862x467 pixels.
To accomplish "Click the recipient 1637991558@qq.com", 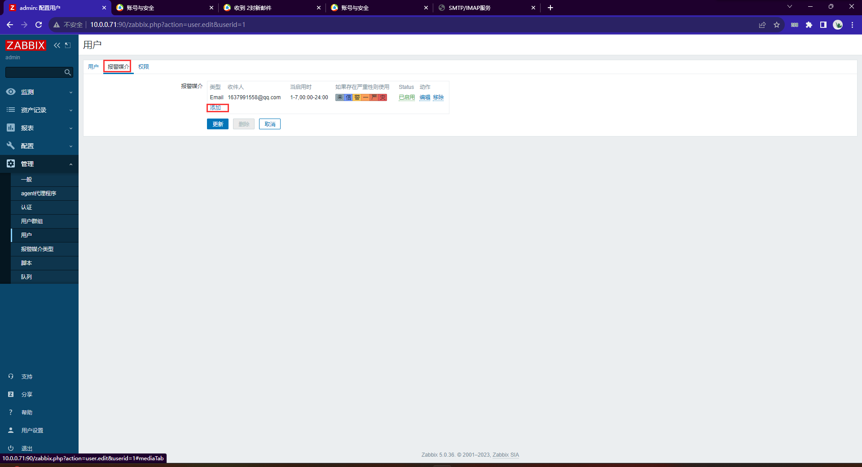I will point(254,97).
